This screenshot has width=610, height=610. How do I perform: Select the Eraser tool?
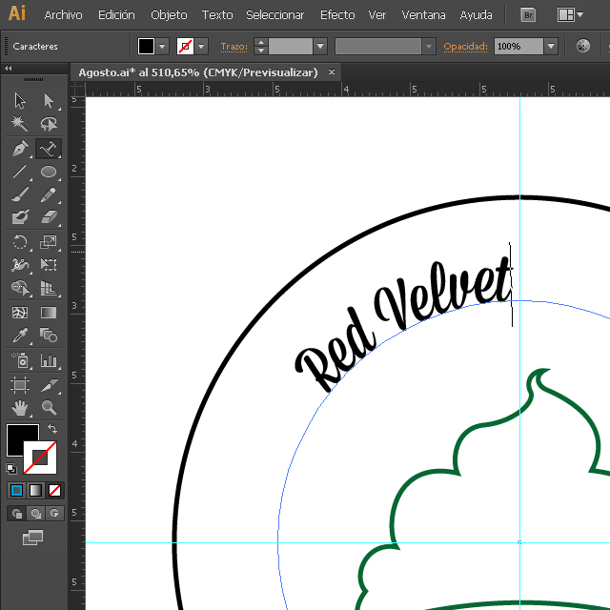point(49,217)
